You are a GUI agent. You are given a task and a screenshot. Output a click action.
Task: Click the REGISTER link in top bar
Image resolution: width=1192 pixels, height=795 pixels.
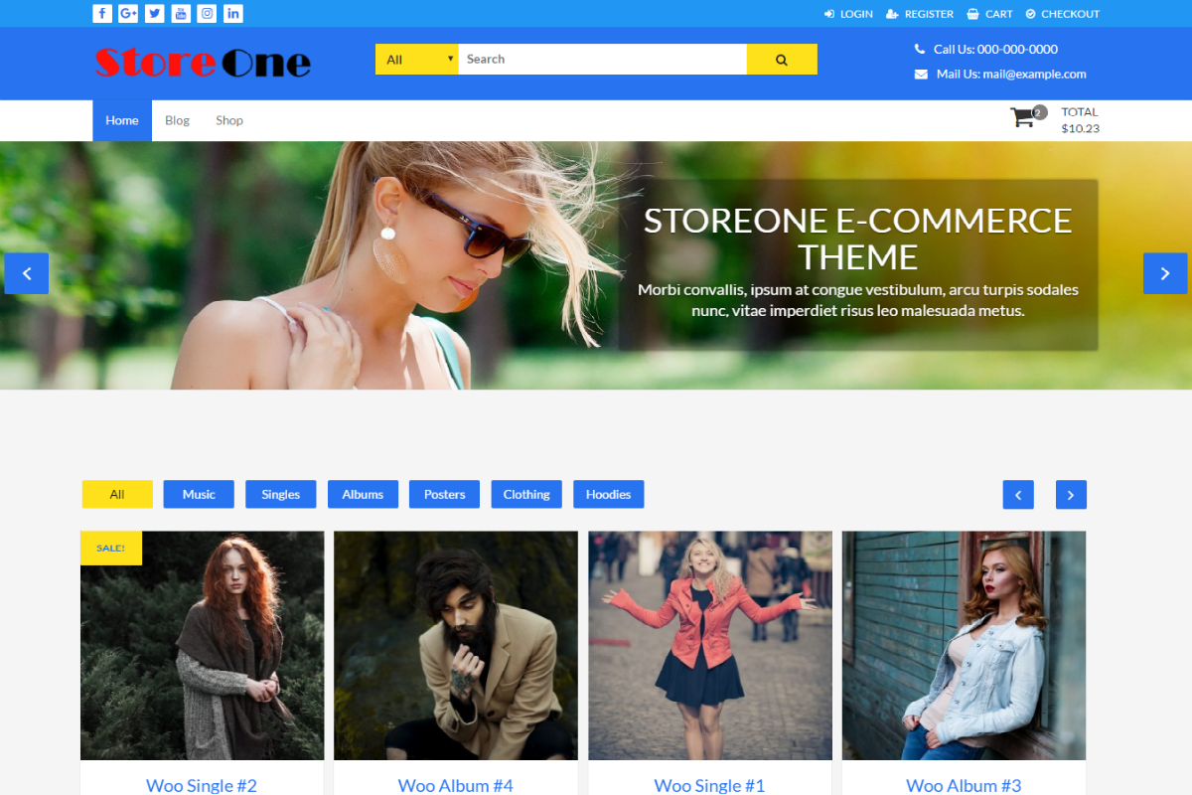pos(919,13)
